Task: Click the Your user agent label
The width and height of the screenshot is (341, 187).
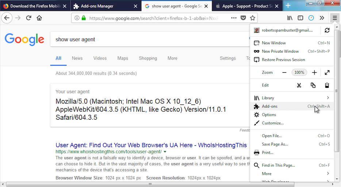Action: [x=72, y=91]
